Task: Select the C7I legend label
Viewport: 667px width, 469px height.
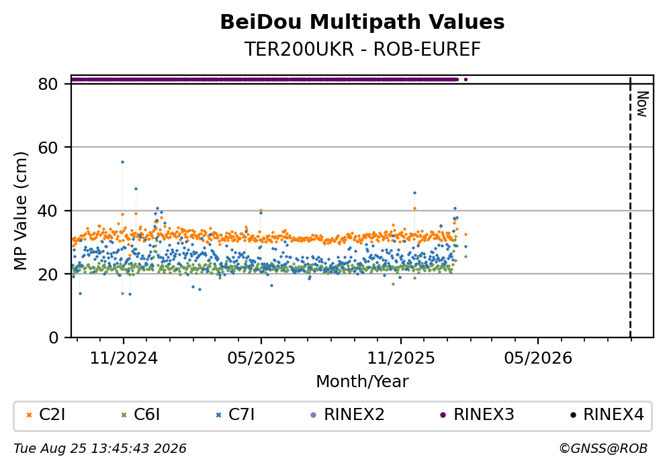Action: pyautogui.click(x=242, y=415)
